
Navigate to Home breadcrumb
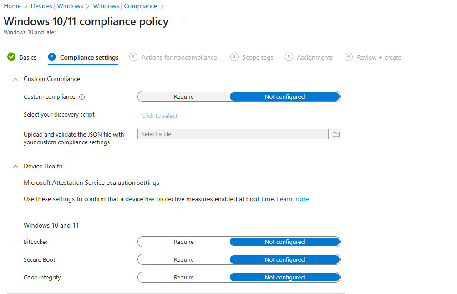(12, 6)
